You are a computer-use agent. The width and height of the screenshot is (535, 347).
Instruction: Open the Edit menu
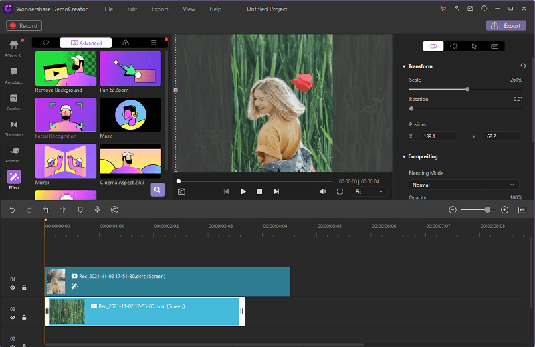[132, 9]
